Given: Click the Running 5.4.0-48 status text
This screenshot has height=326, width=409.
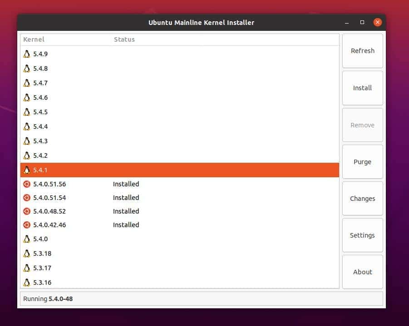Looking at the screenshot, I should tap(48, 299).
